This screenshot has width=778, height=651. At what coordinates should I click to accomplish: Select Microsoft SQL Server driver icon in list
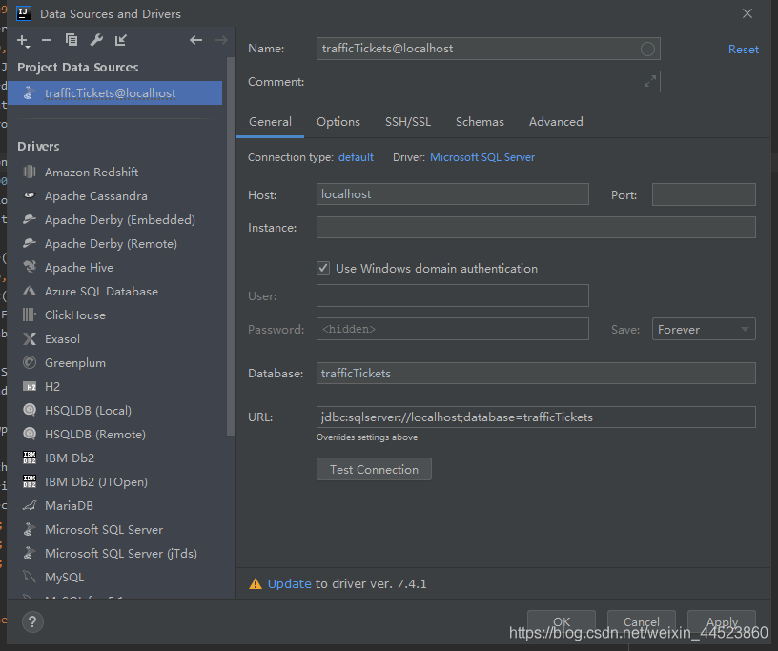click(x=30, y=529)
